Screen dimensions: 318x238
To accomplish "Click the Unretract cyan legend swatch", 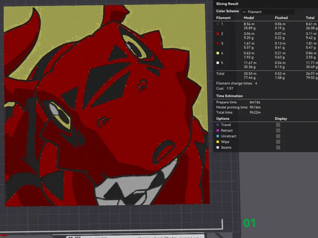I will point(217,136).
